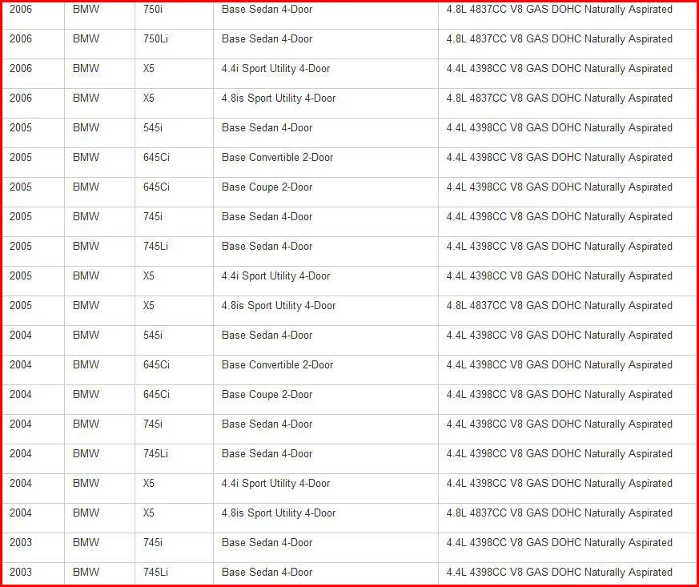Click X5 in the 2006 4.4i row
Viewport: 699px width, 587px height.
(x=148, y=69)
